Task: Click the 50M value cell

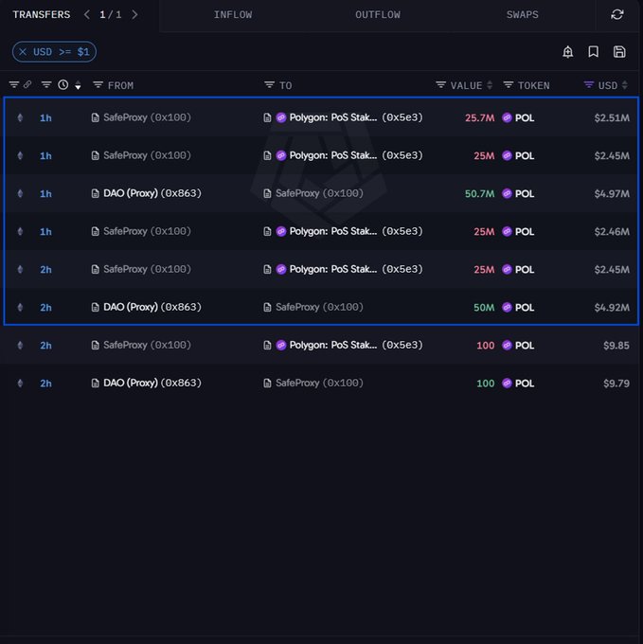Action: pyautogui.click(x=484, y=307)
